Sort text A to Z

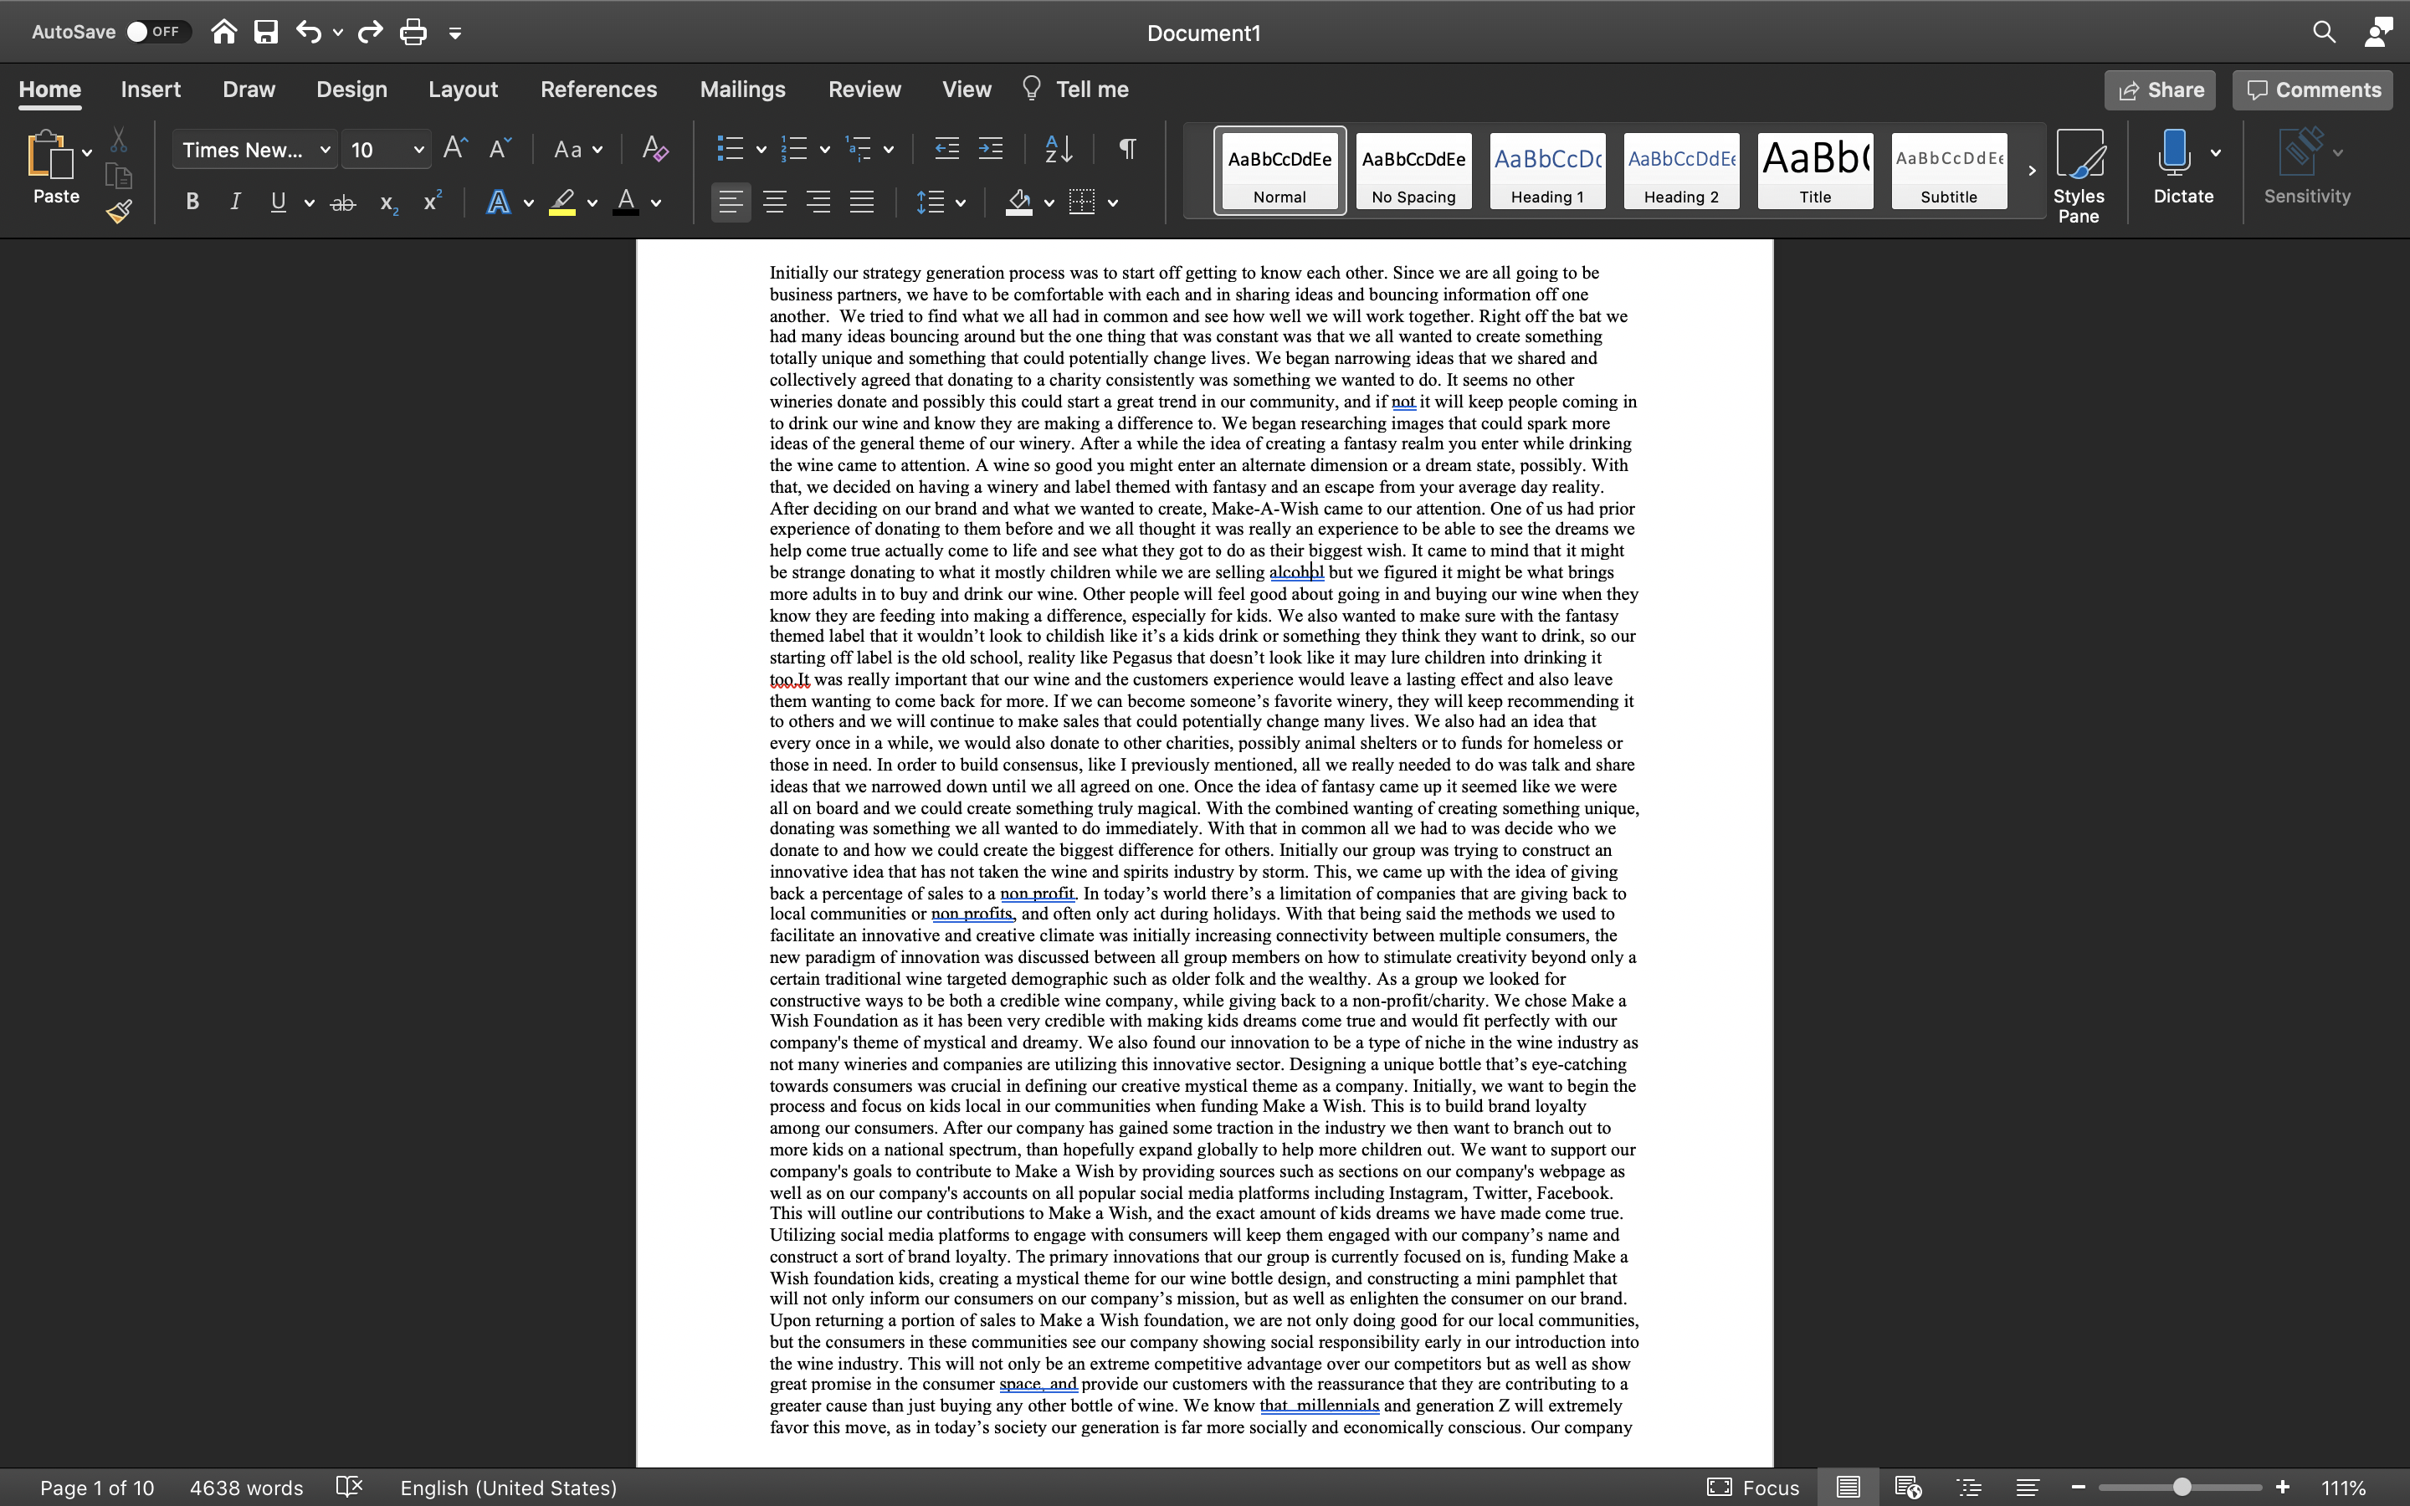pos(1059,148)
